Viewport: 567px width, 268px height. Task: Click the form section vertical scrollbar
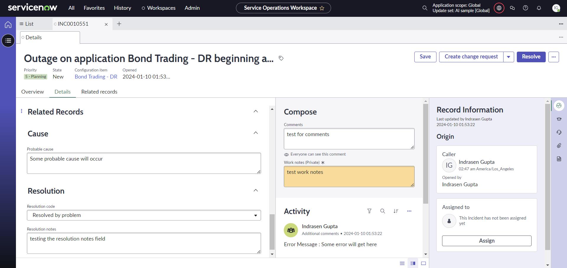272,232
